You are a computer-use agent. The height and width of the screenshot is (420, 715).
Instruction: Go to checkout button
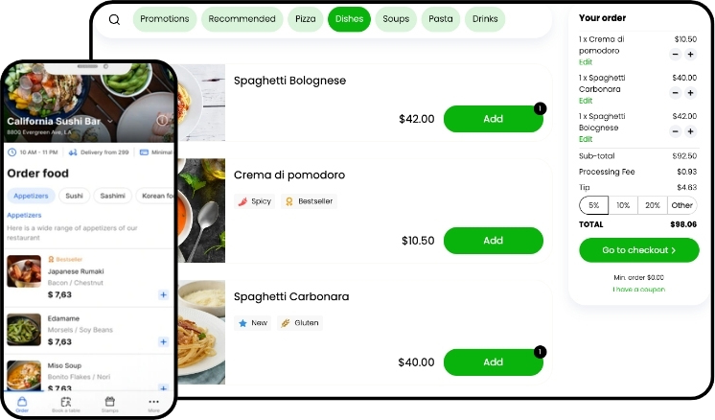pos(639,250)
